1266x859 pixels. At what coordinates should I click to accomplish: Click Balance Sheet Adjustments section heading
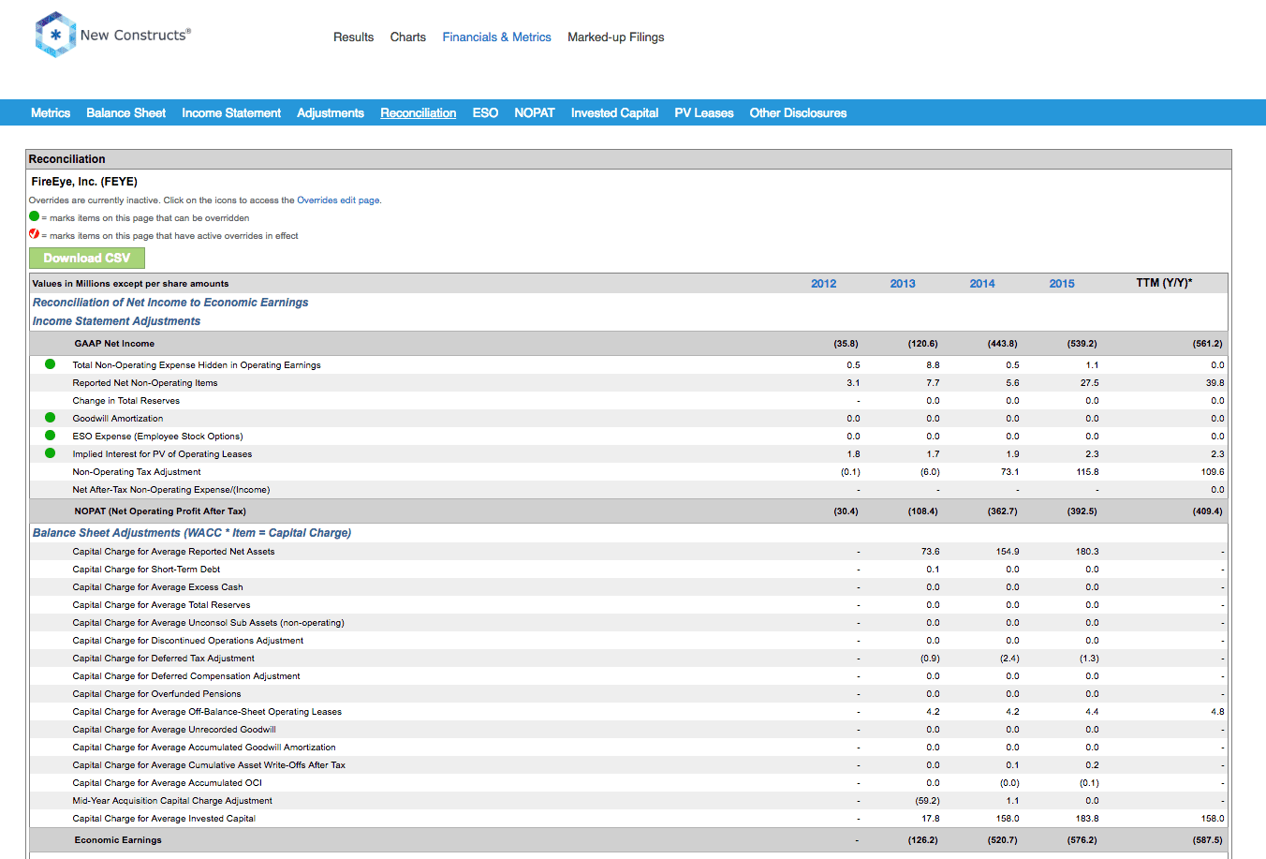pyautogui.click(x=192, y=532)
